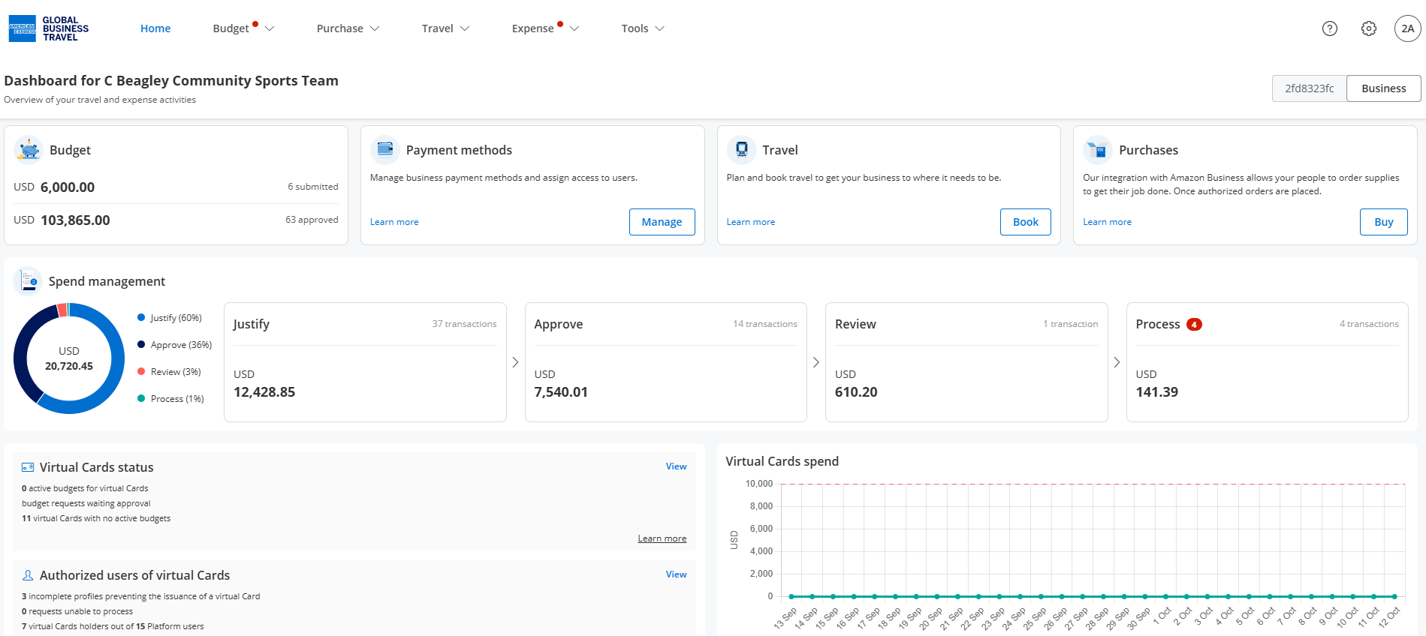Screen dimensions: 1426x636
Task: Click the Virtual Cards status card icon
Action: coord(28,467)
